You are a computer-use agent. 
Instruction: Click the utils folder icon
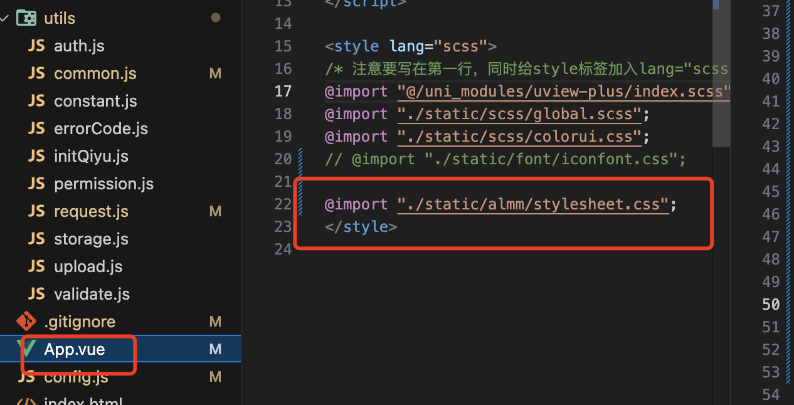pos(26,18)
